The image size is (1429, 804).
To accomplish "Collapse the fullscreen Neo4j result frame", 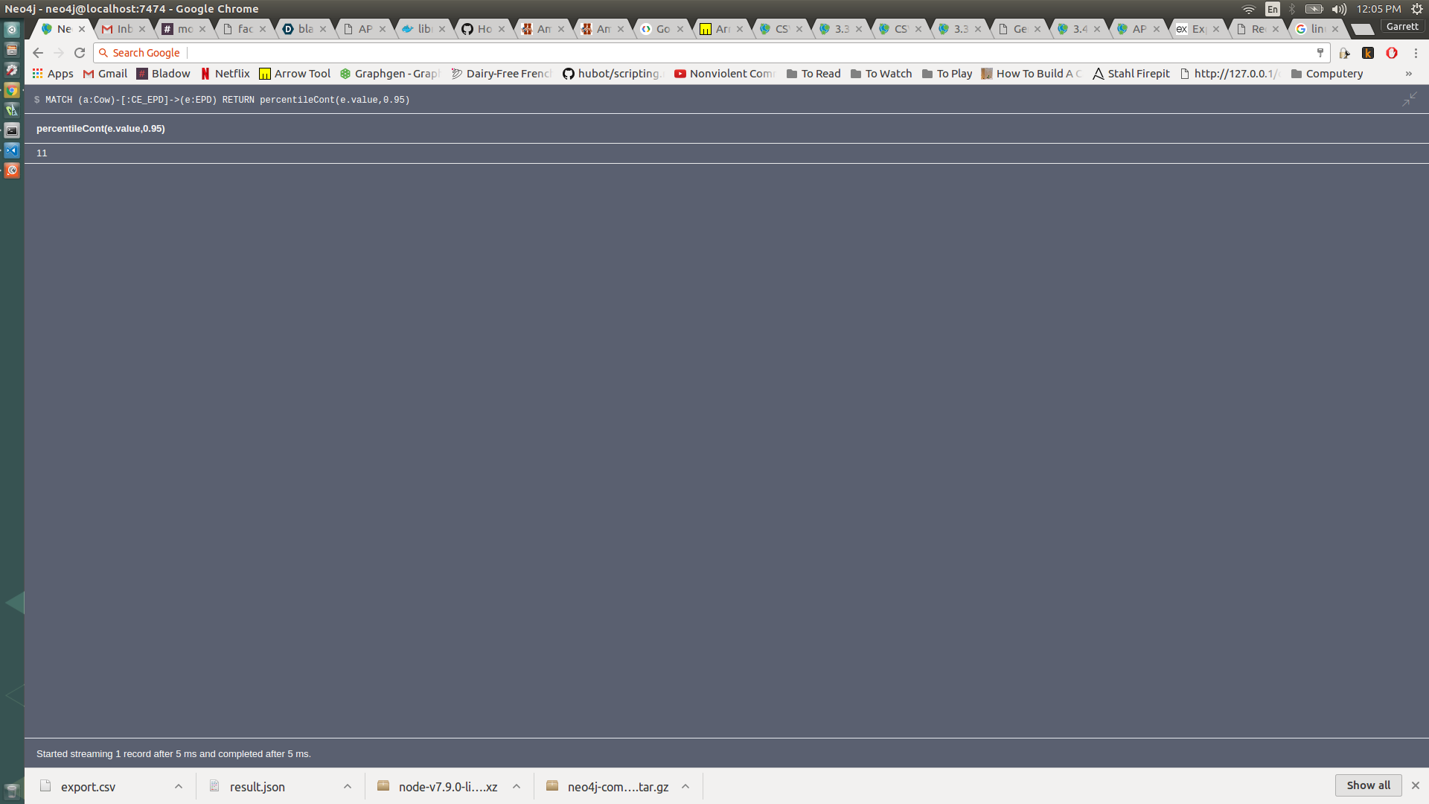I will (1410, 99).
